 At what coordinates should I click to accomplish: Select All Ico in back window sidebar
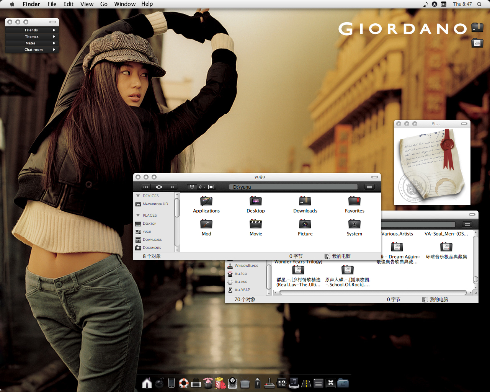tap(237, 274)
